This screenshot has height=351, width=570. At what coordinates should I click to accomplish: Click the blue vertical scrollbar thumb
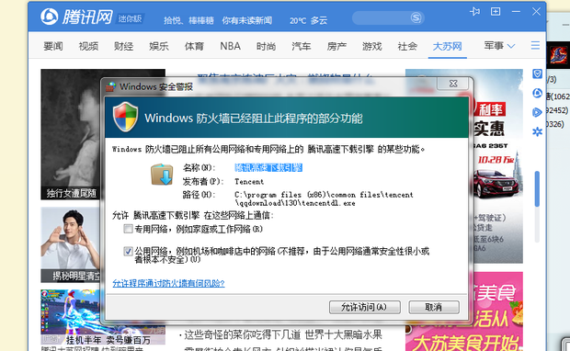tap(537, 189)
